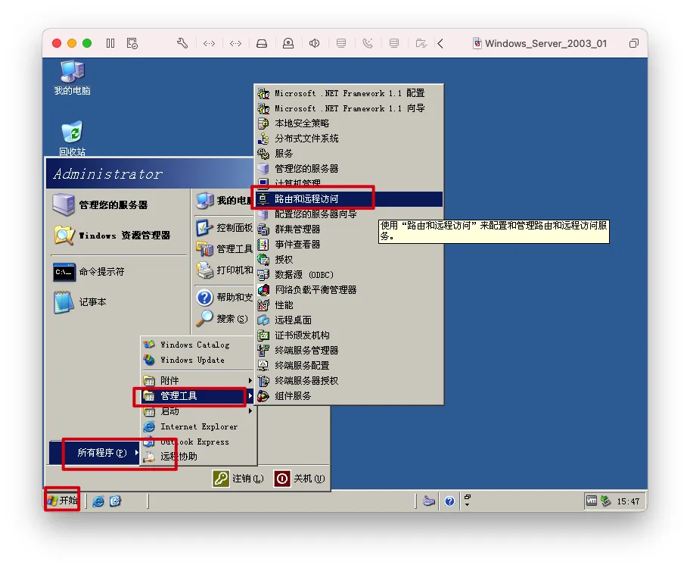Click the clock showing 15:47
The image size is (690, 568).
(x=628, y=501)
